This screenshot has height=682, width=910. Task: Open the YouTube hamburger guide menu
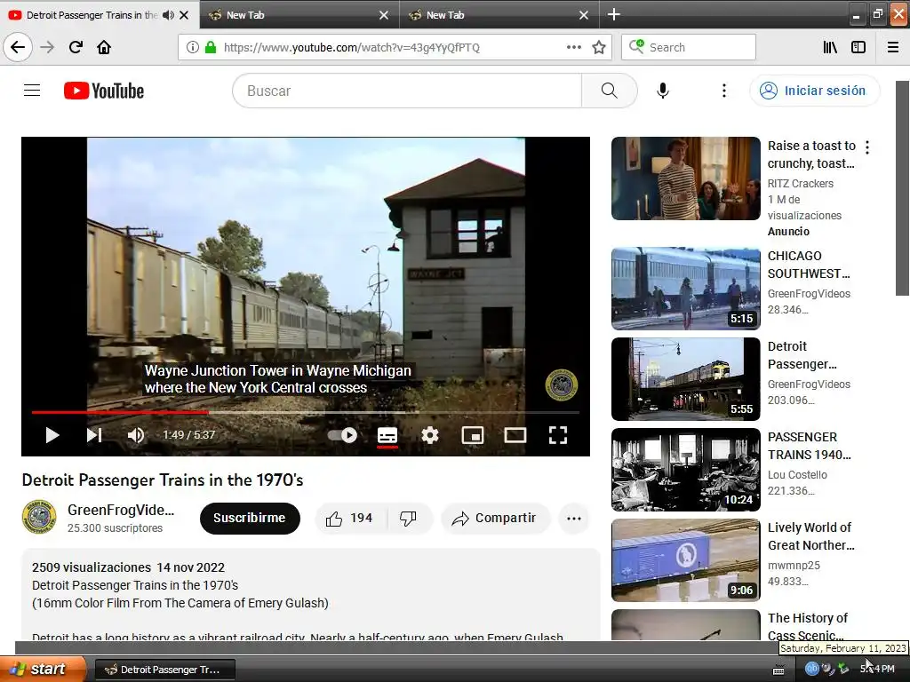pos(32,91)
